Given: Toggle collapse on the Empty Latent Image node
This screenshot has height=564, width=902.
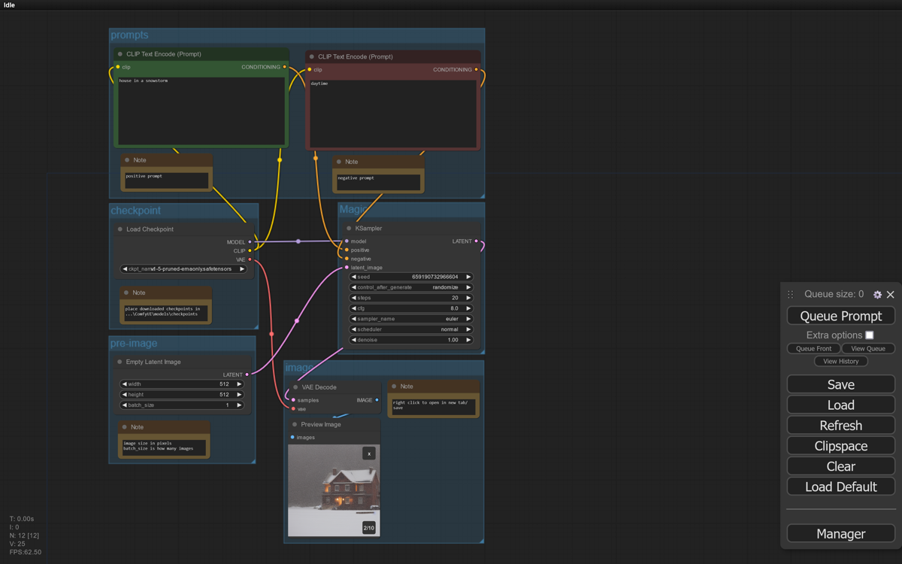Looking at the screenshot, I should point(120,362).
